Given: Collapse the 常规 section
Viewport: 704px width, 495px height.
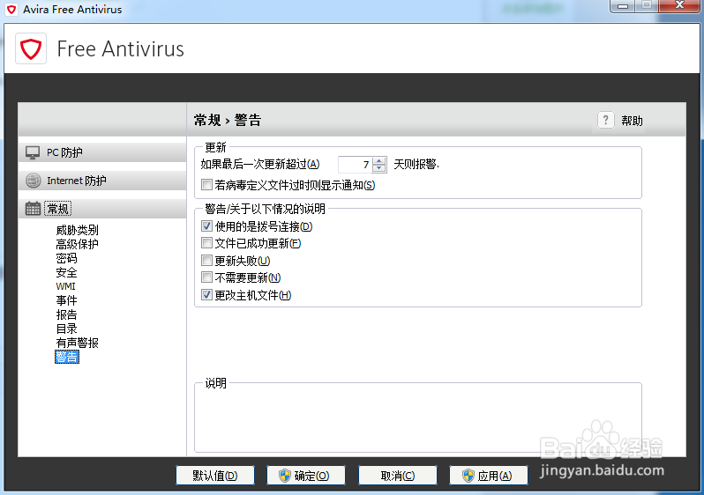Looking at the screenshot, I should coord(102,209).
